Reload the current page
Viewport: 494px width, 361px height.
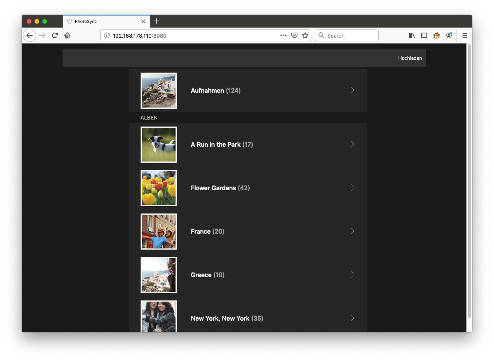pos(55,35)
